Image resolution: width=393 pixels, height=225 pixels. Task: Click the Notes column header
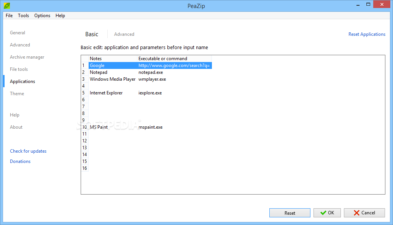tap(113, 59)
